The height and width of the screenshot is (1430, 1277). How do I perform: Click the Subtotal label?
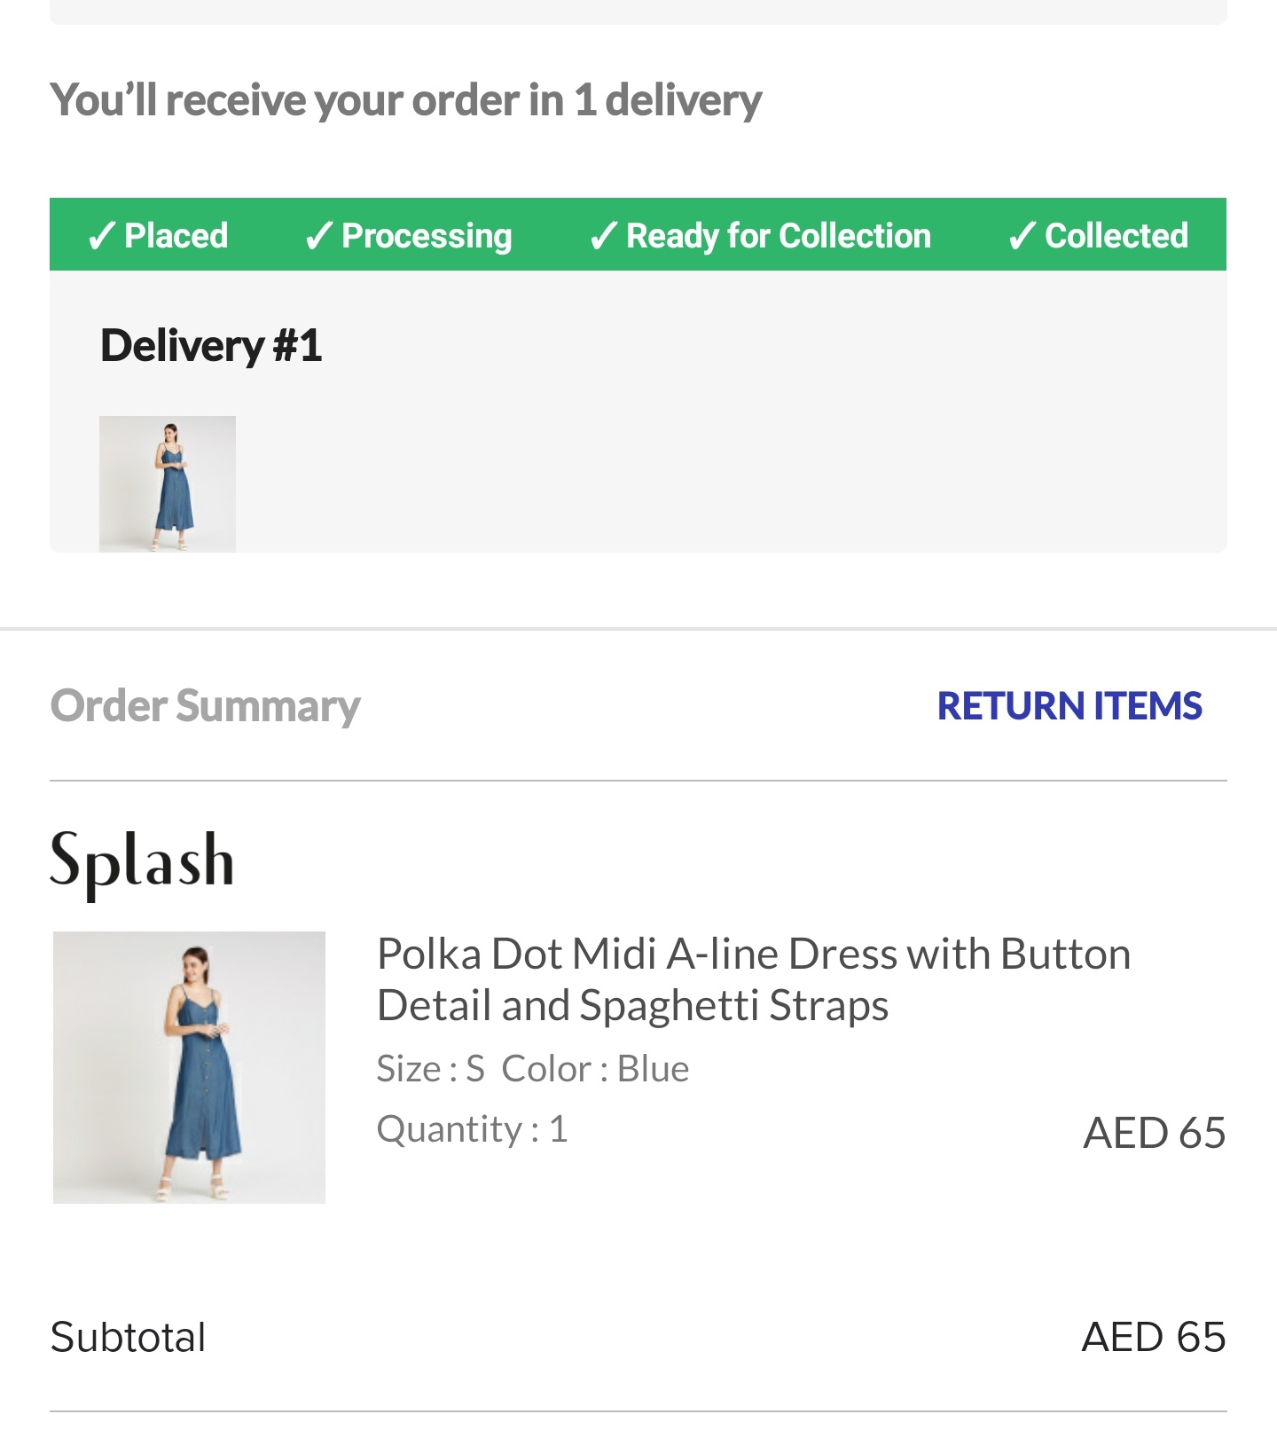[x=129, y=1337]
